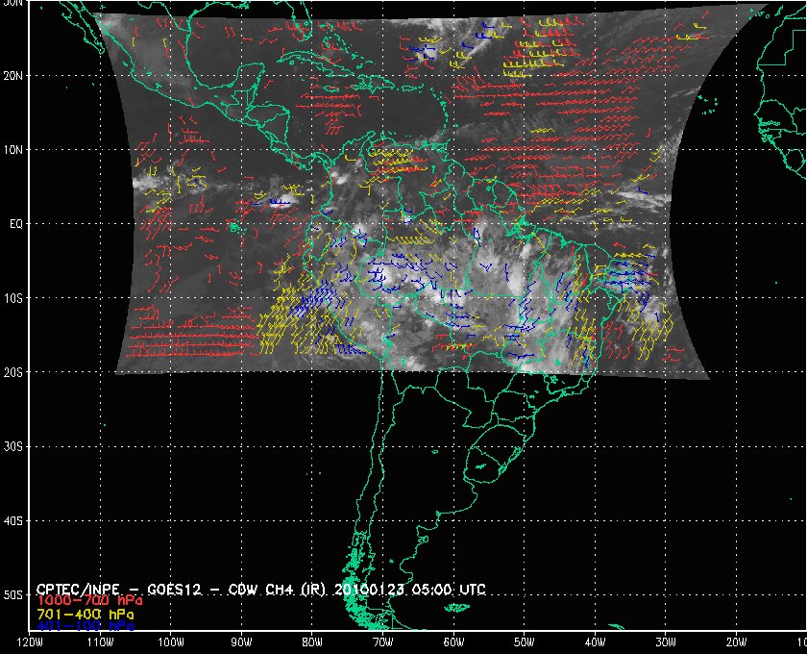
Task: Click the 40W longitude label
Action: [595, 642]
